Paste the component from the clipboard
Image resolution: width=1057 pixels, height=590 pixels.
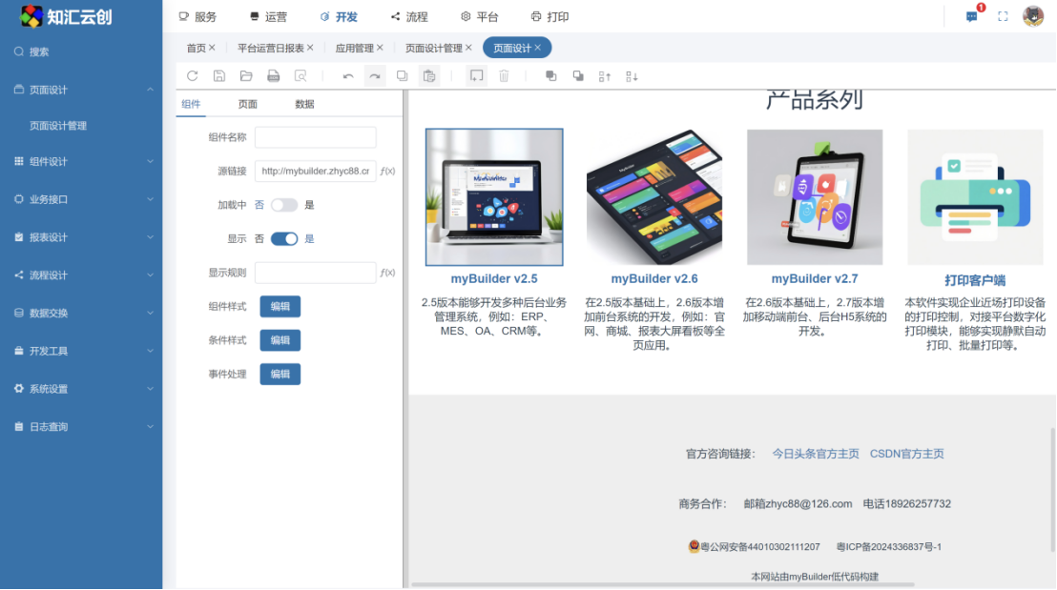(x=429, y=76)
